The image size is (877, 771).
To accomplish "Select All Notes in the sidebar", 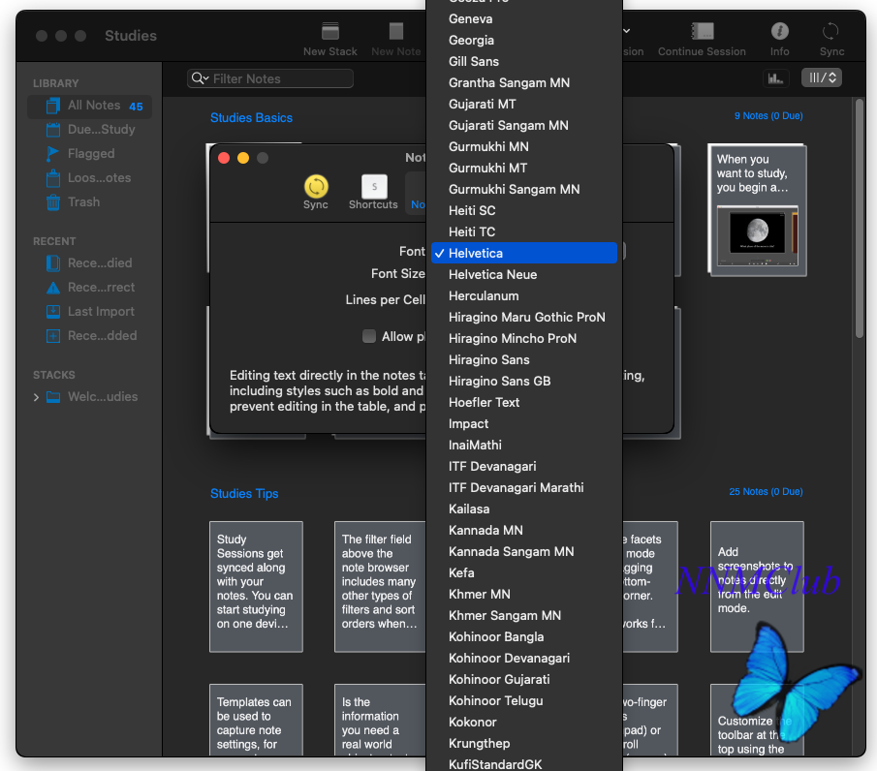I will (x=89, y=106).
